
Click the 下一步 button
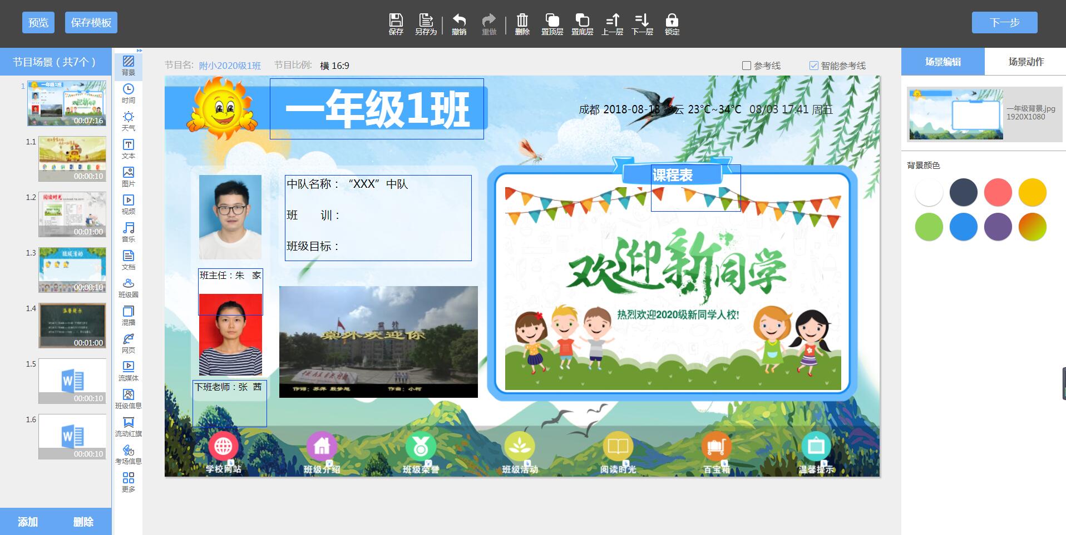[1004, 23]
